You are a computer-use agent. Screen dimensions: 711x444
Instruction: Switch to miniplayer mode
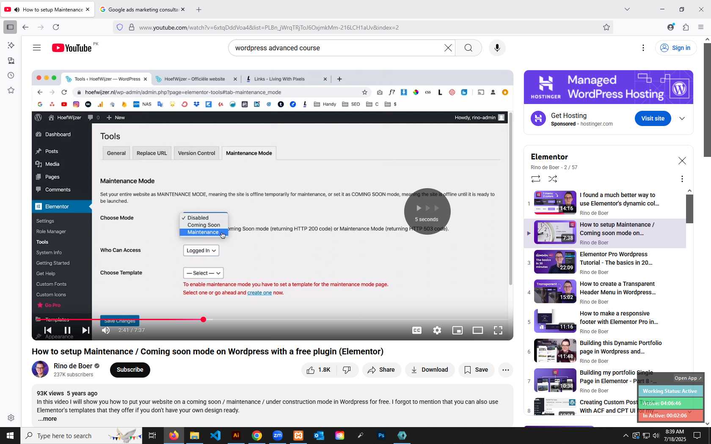pyautogui.click(x=457, y=330)
